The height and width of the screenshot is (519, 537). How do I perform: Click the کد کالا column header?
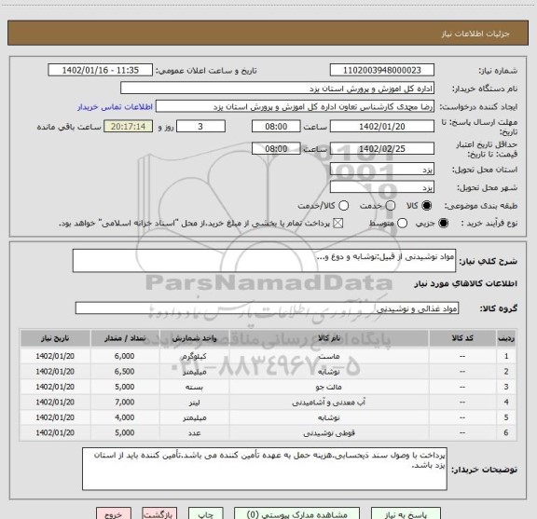pos(462,338)
